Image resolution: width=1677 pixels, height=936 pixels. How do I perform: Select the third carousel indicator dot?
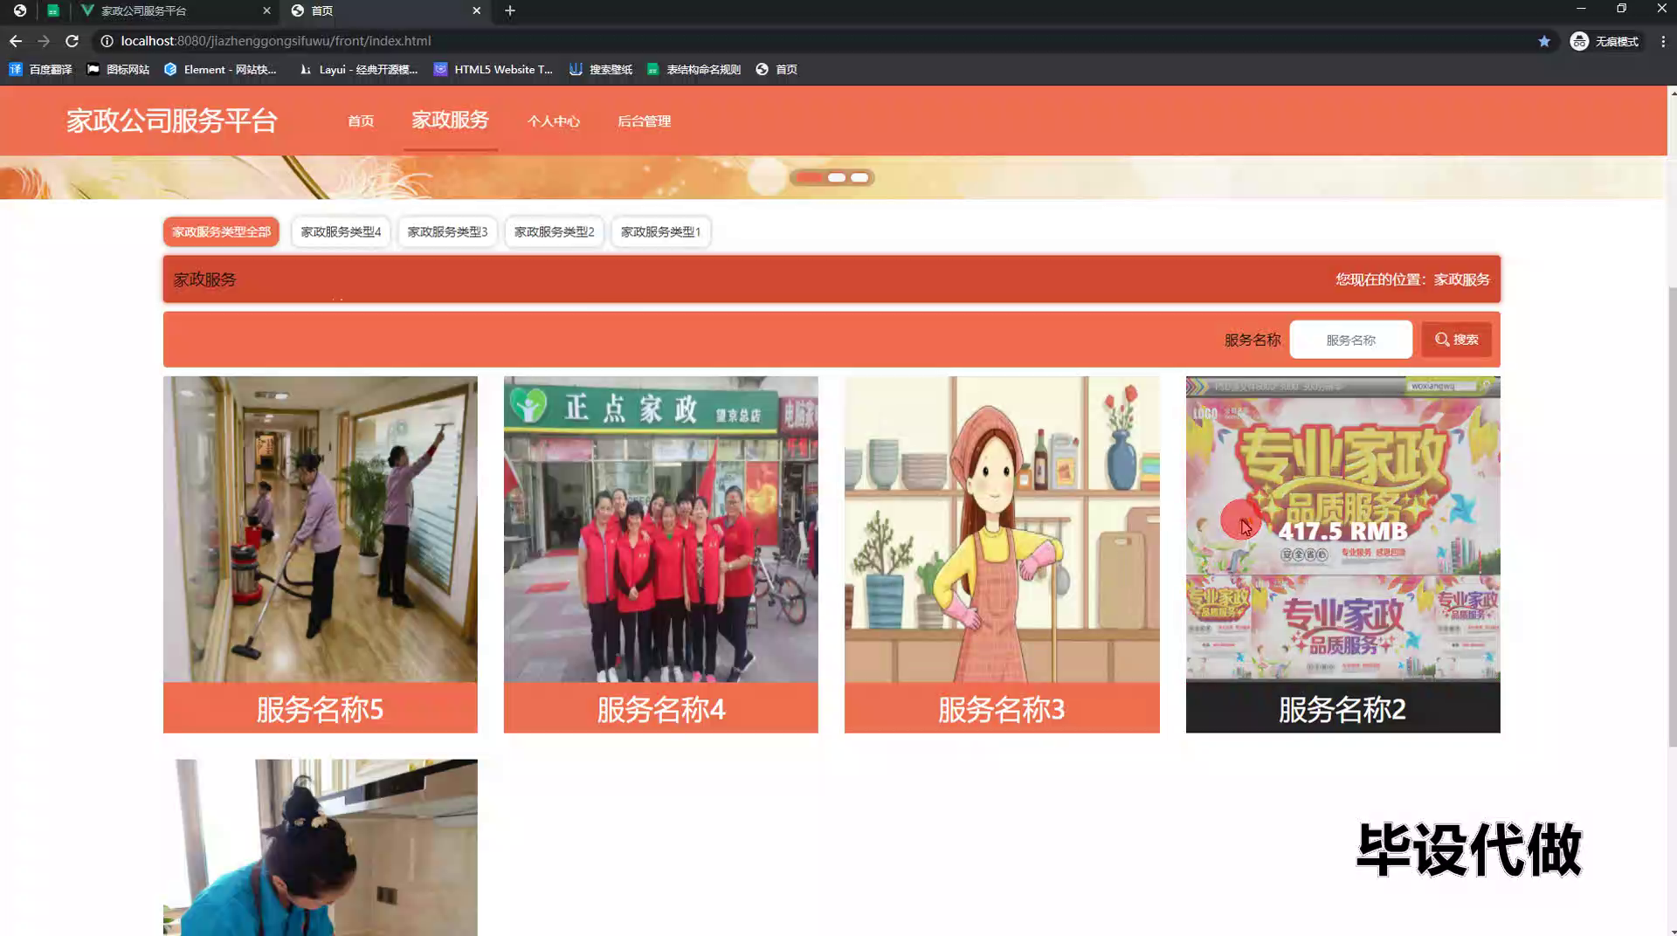click(x=859, y=177)
